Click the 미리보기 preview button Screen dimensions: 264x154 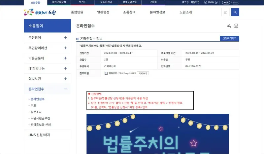143,73
